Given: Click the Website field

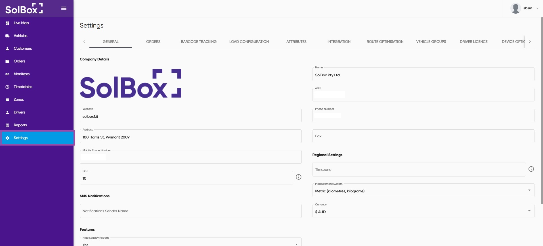Looking at the screenshot, I should (190, 116).
